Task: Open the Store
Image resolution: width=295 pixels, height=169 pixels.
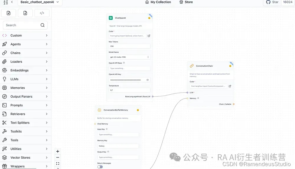Action: coord(186,2)
